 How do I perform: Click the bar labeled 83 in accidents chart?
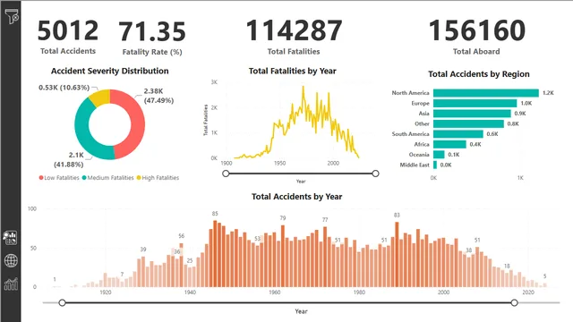(398, 254)
